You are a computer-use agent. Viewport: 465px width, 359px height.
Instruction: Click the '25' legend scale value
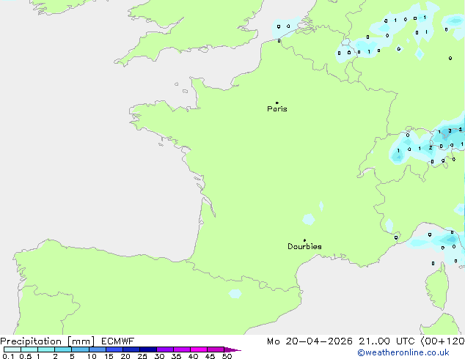pyautogui.click(x=142, y=356)
